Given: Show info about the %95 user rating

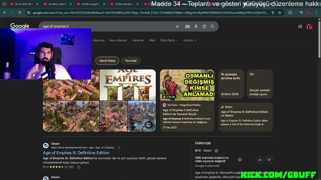Looking at the screenshot, I should pos(240,159).
